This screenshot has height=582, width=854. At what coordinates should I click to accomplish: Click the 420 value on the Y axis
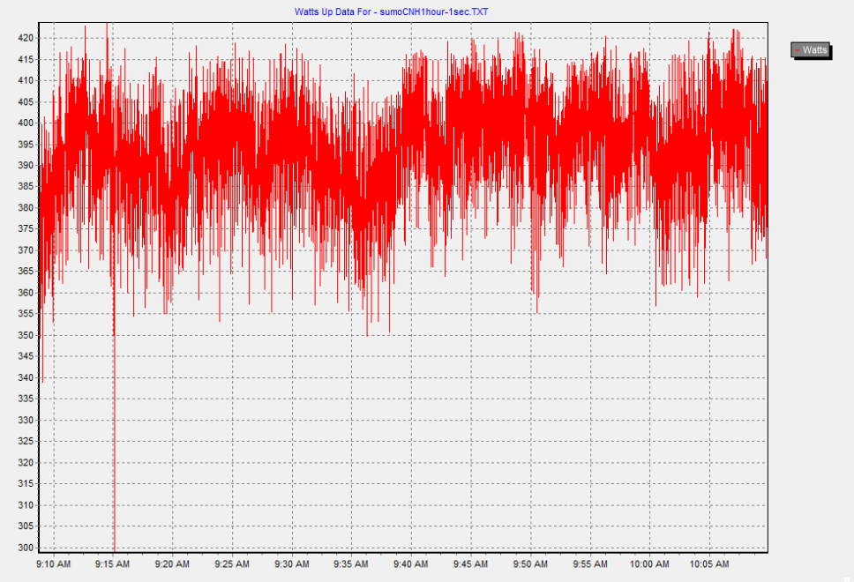(26, 38)
